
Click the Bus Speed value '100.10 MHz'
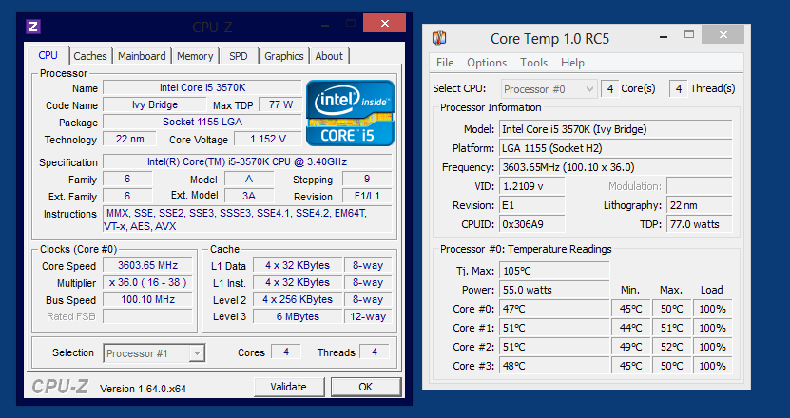point(147,299)
